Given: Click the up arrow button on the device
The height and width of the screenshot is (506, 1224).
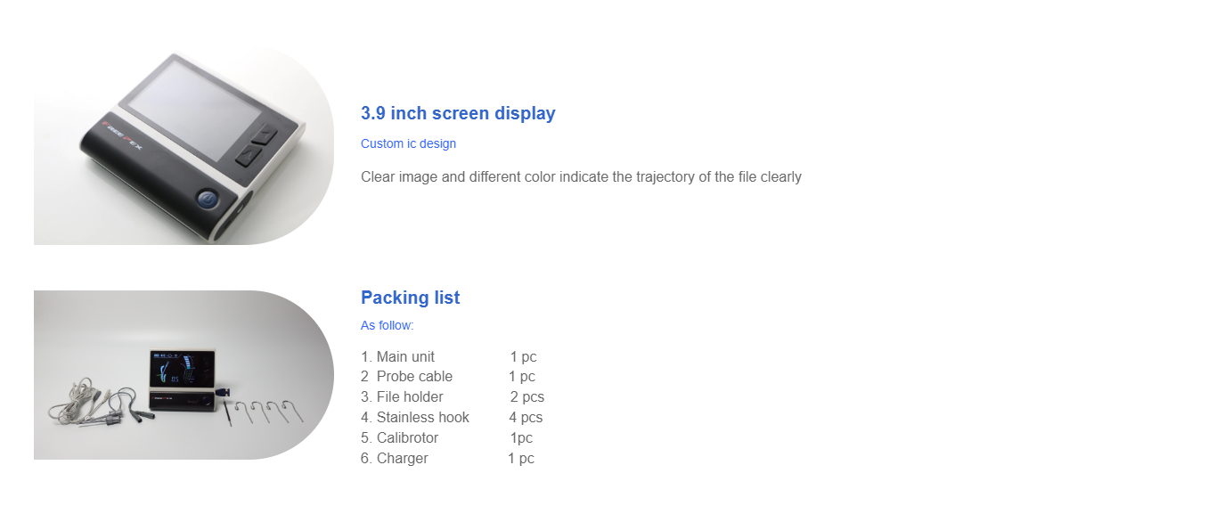Looking at the screenshot, I should pyautogui.click(x=265, y=136).
